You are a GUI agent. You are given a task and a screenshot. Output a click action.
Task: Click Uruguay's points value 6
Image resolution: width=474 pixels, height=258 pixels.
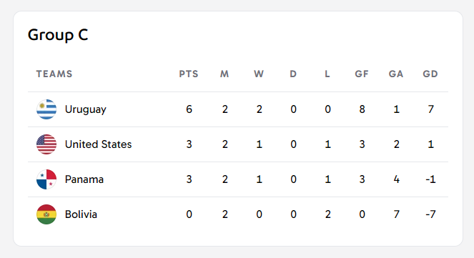click(189, 109)
